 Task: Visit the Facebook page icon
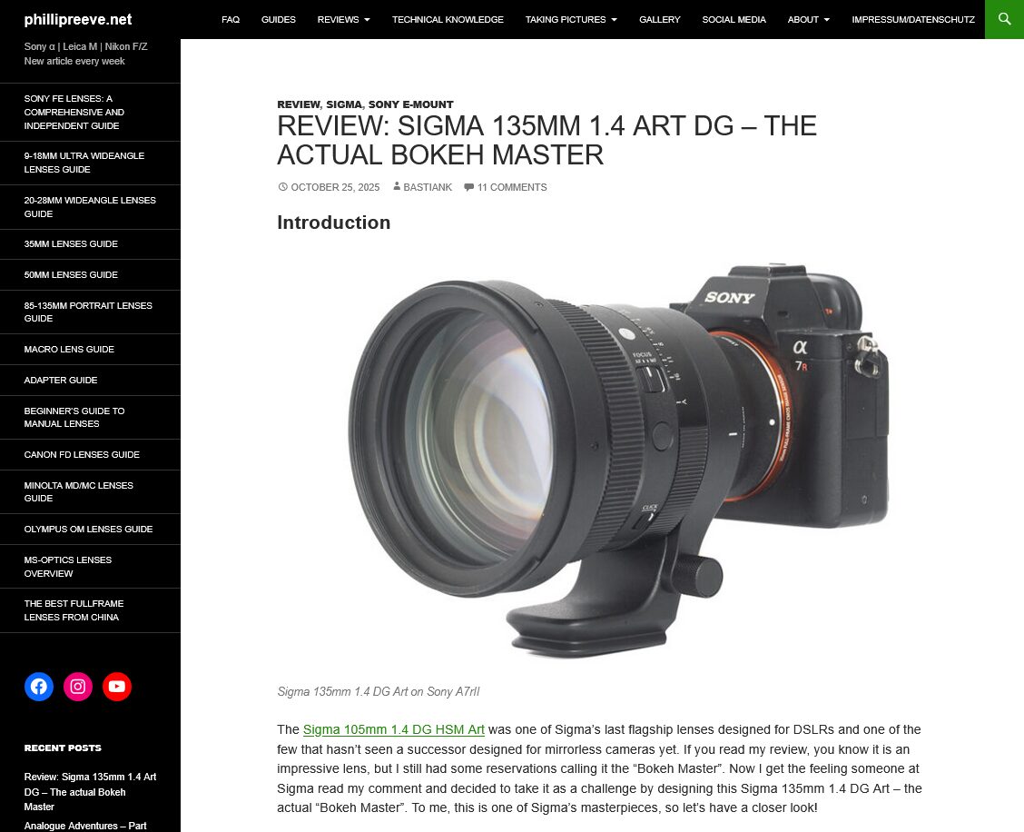pyautogui.click(x=38, y=687)
